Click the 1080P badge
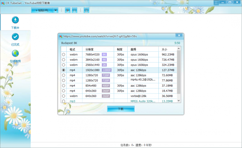The width and height of the screenshot is (242, 148). pos(107,70)
